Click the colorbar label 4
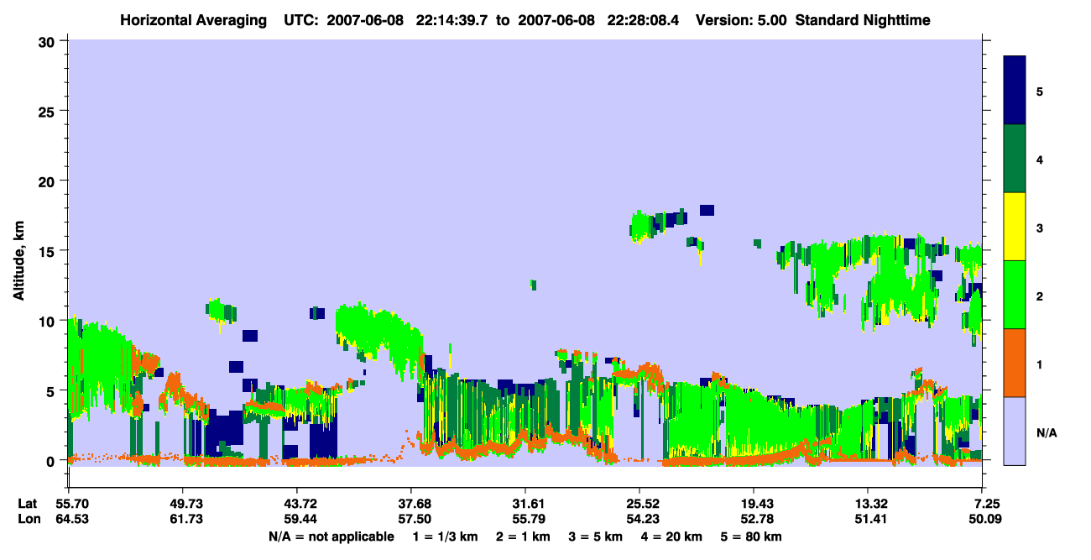This screenshot has height=560, width=1091. pos(1040,160)
